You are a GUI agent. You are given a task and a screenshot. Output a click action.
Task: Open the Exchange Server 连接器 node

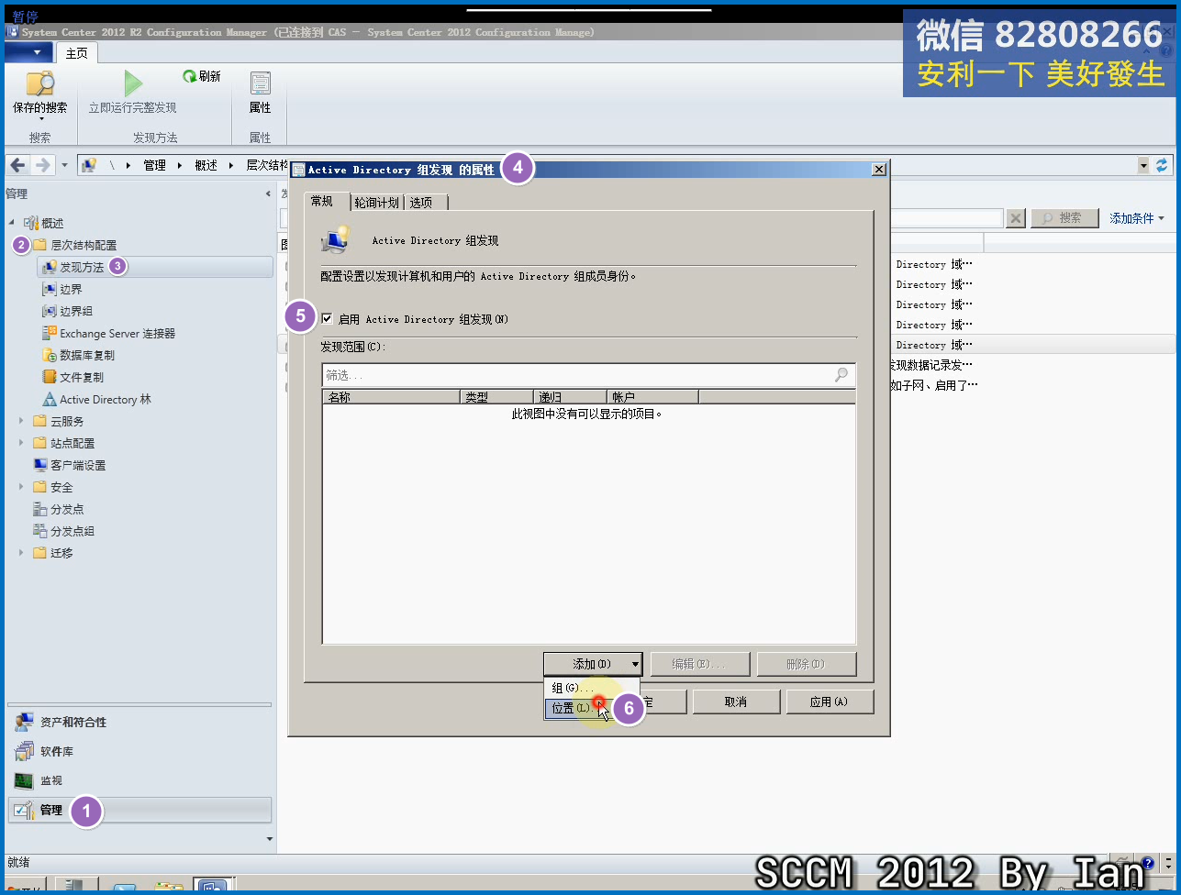[x=117, y=334]
